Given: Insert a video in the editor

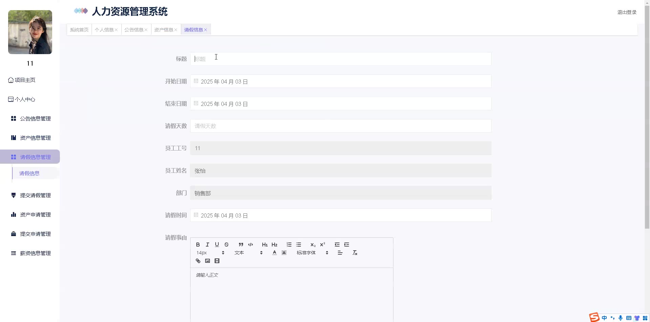Looking at the screenshot, I should point(217,261).
